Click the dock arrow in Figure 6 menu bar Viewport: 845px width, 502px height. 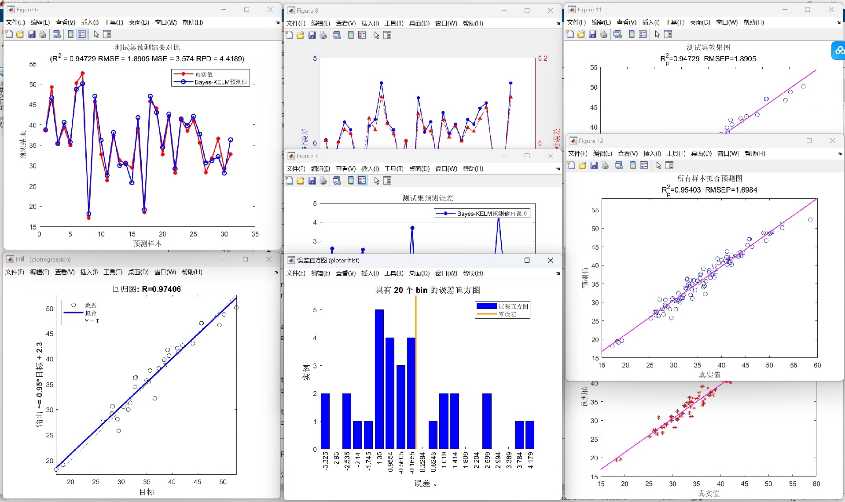pyautogui.click(x=278, y=22)
